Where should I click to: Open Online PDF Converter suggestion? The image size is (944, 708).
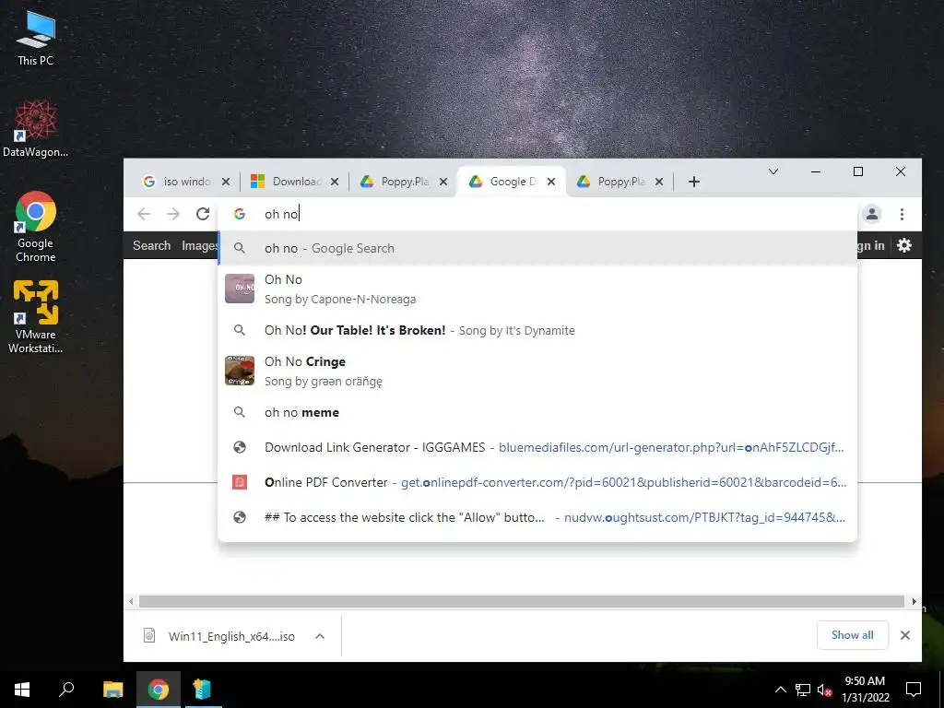[537, 482]
